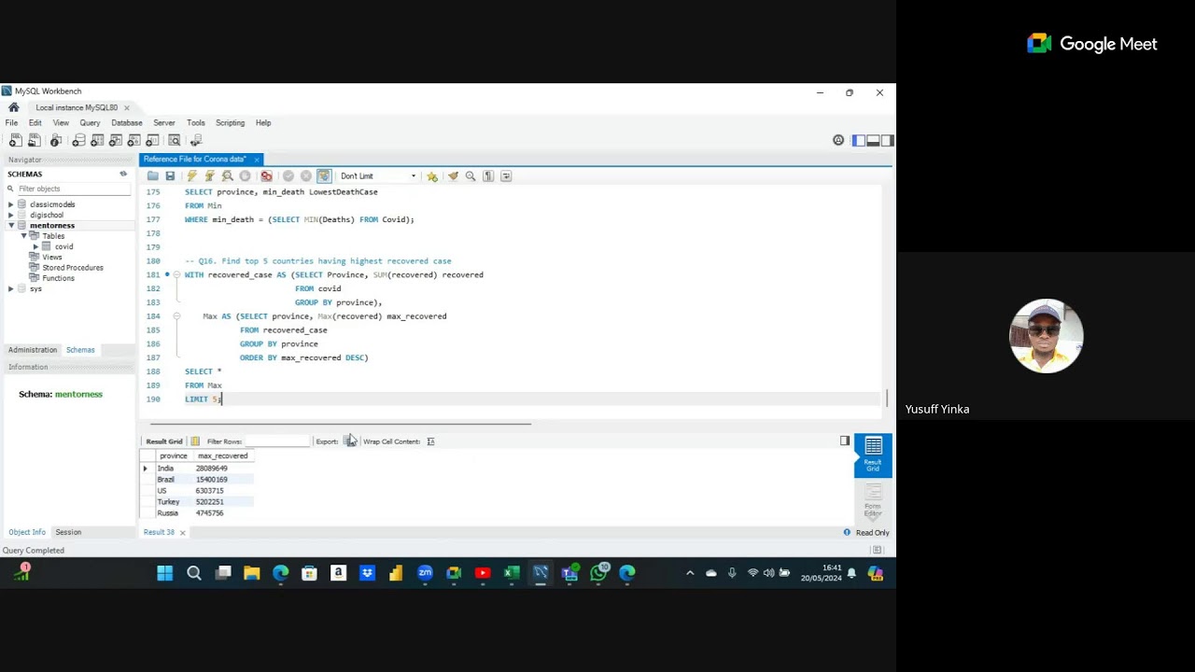Open the Scripting menu

[x=230, y=123]
